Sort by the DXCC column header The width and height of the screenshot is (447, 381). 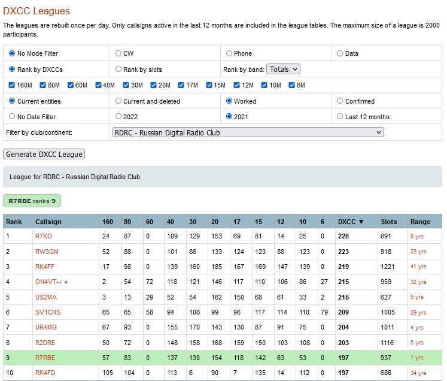pyautogui.click(x=351, y=222)
